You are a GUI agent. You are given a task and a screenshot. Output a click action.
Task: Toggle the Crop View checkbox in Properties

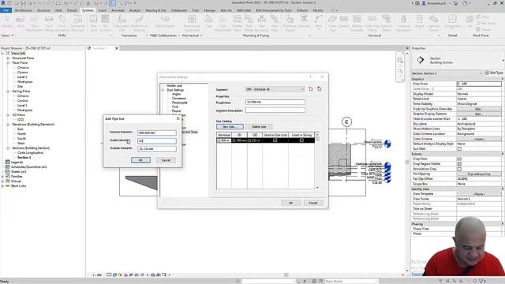pos(459,159)
